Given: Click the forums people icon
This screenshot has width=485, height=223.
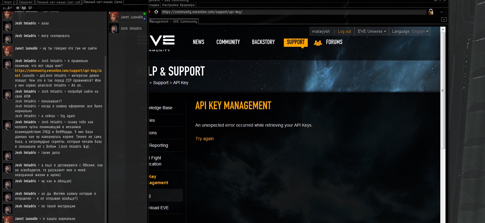Looking at the screenshot, I should pyautogui.click(x=318, y=43).
